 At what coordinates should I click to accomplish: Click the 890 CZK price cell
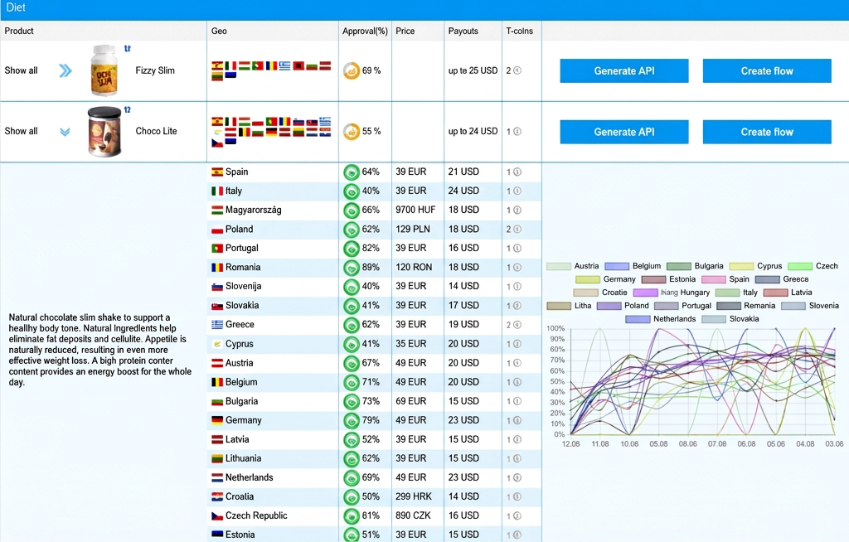tap(413, 516)
